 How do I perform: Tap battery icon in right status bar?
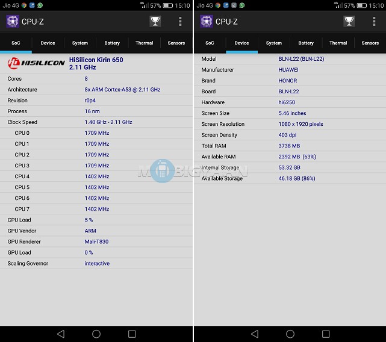coord(362,5)
